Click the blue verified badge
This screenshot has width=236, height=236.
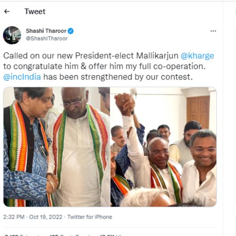pos(71,31)
